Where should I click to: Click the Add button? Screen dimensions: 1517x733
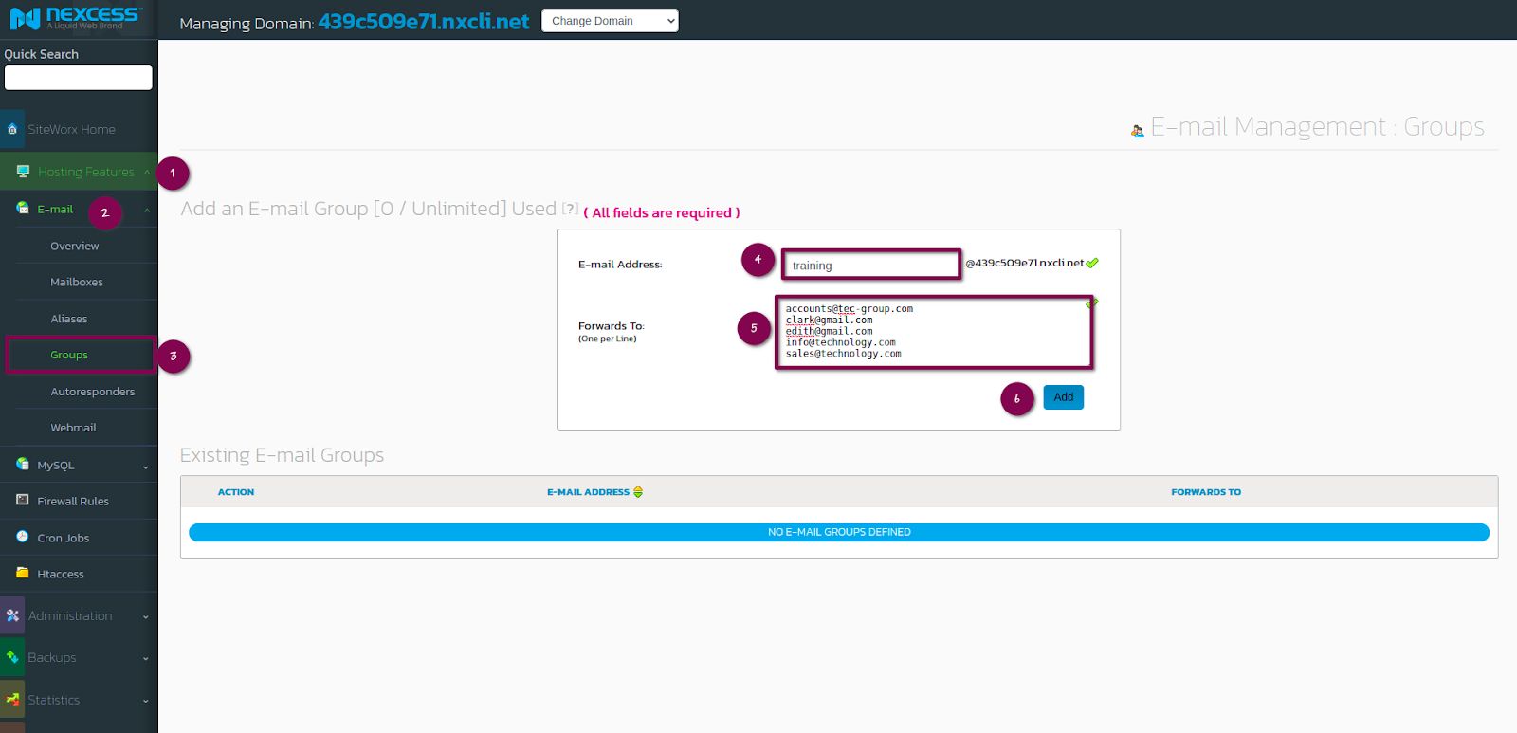[1064, 397]
